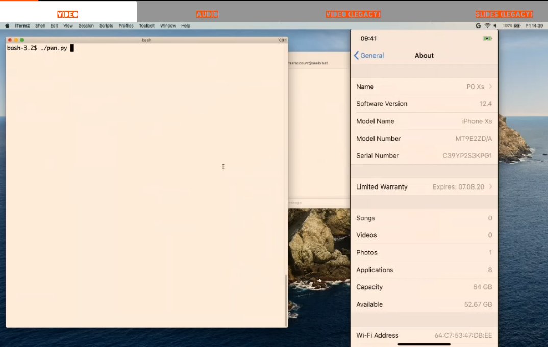This screenshot has width=548, height=347.
Task: Click the iPhone battery charging icon
Action: point(487,38)
